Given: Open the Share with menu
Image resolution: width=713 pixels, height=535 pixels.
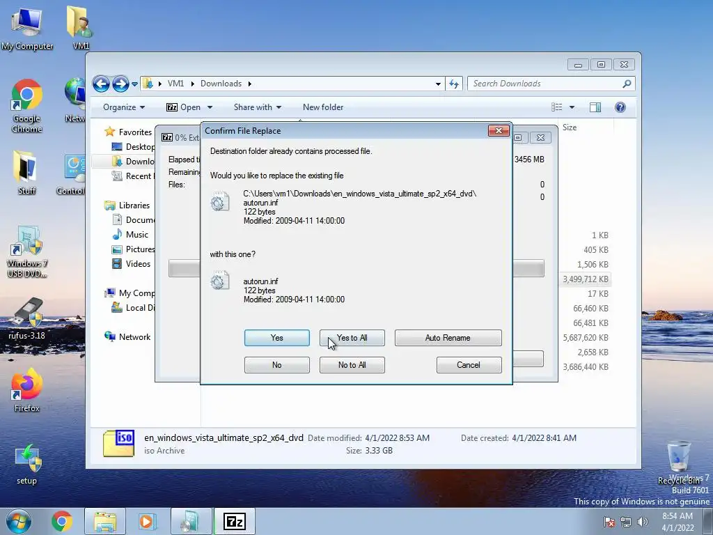Looking at the screenshot, I should (258, 107).
